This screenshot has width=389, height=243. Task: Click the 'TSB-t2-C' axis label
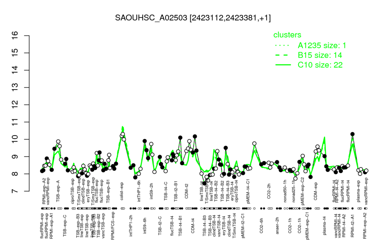(x=160, y=226)
